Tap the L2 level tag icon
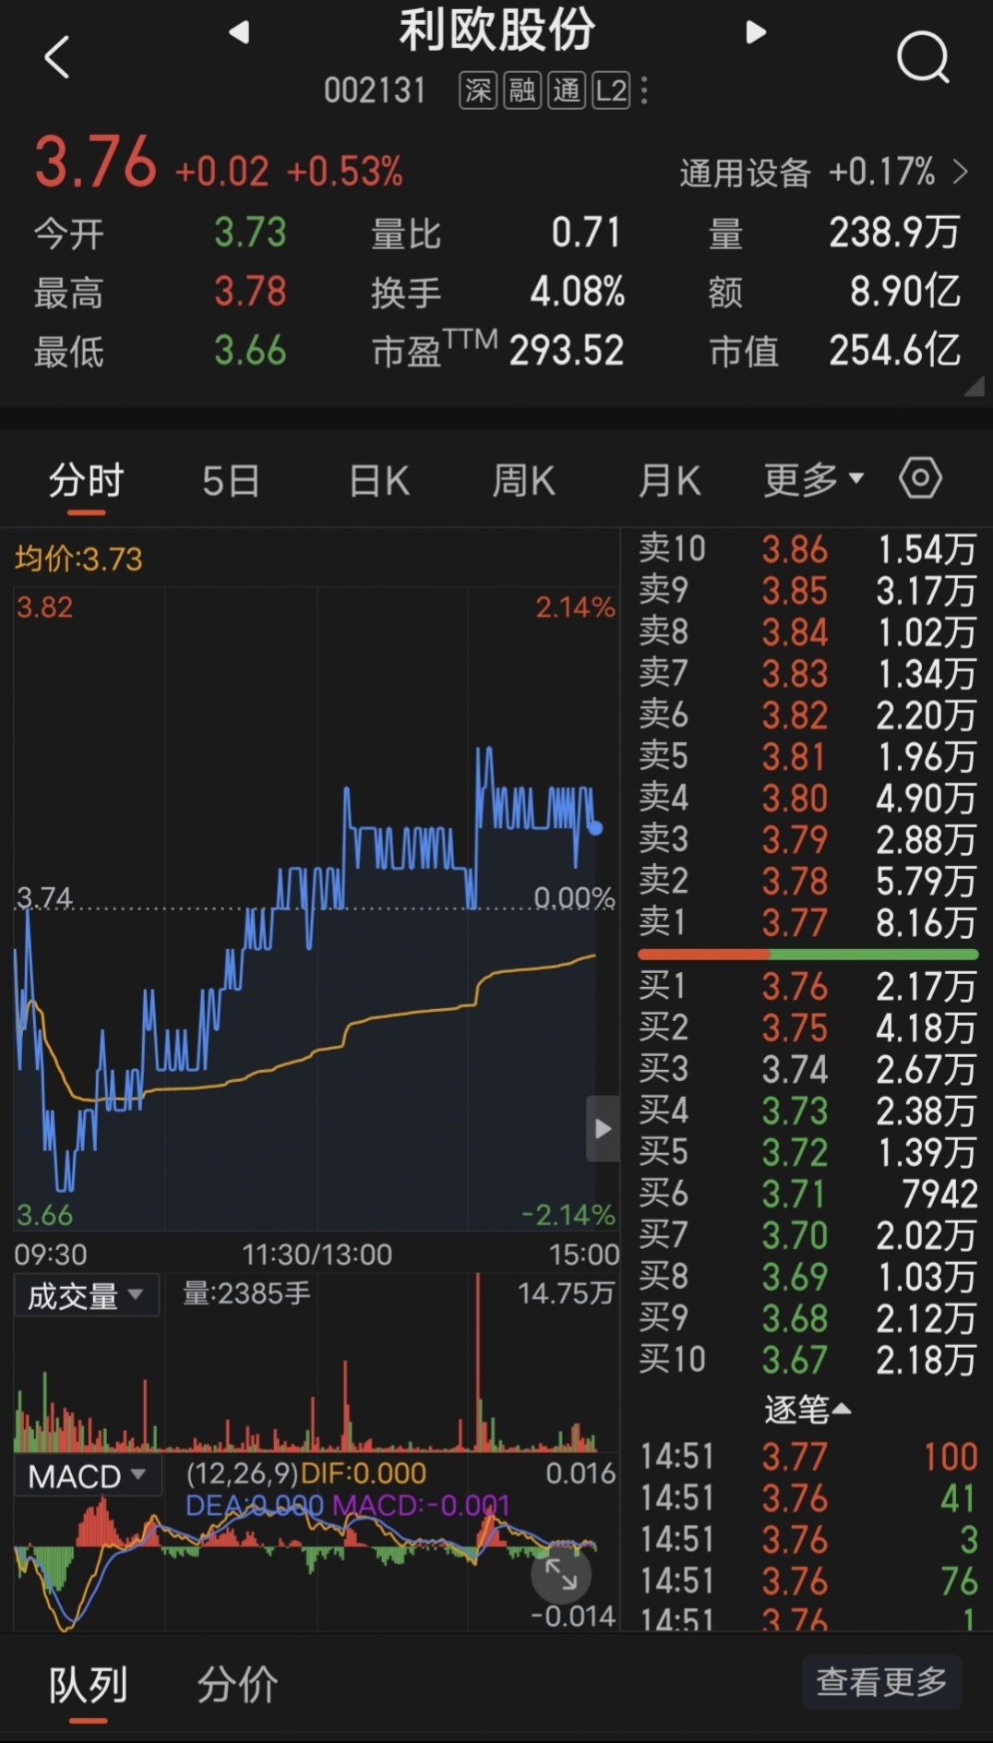 (x=611, y=90)
